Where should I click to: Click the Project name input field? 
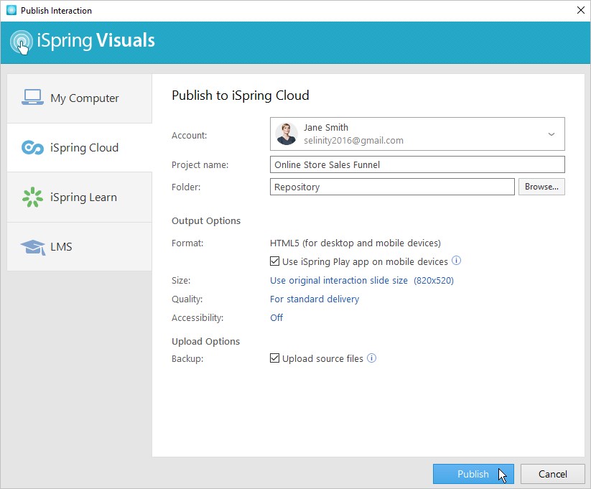tap(417, 164)
